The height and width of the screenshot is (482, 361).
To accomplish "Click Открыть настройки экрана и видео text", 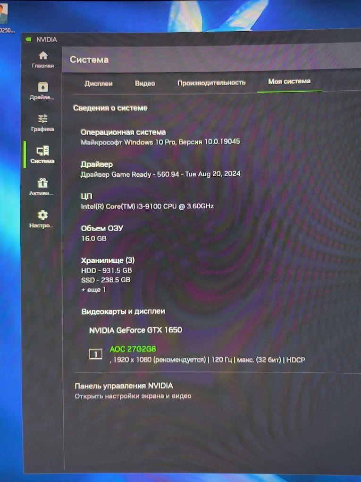I will click(133, 396).
